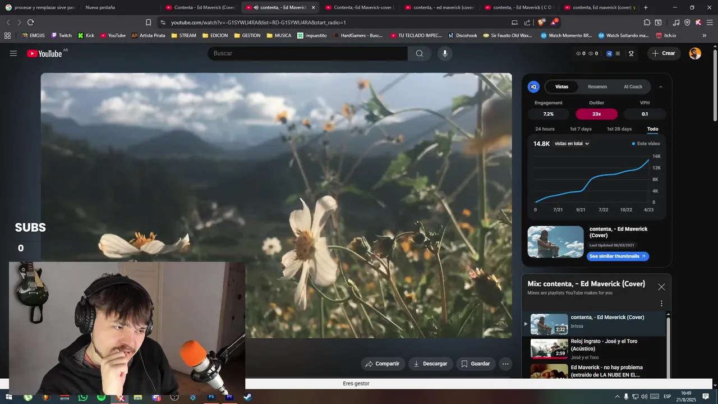This screenshot has height=404, width=718.
Task: Open the EDICION bookmarks folder
Action: click(215, 35)
